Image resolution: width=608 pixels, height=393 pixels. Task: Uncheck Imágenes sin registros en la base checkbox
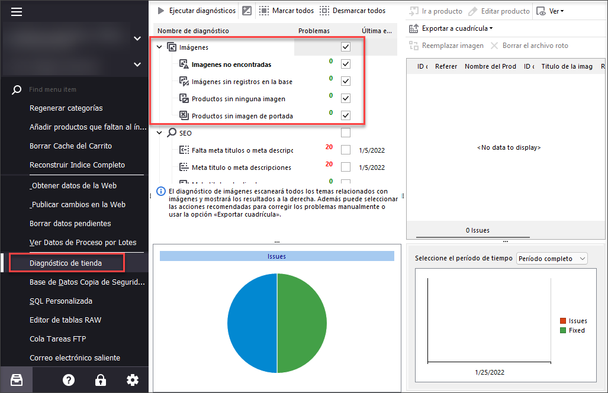tap(346, 81)
